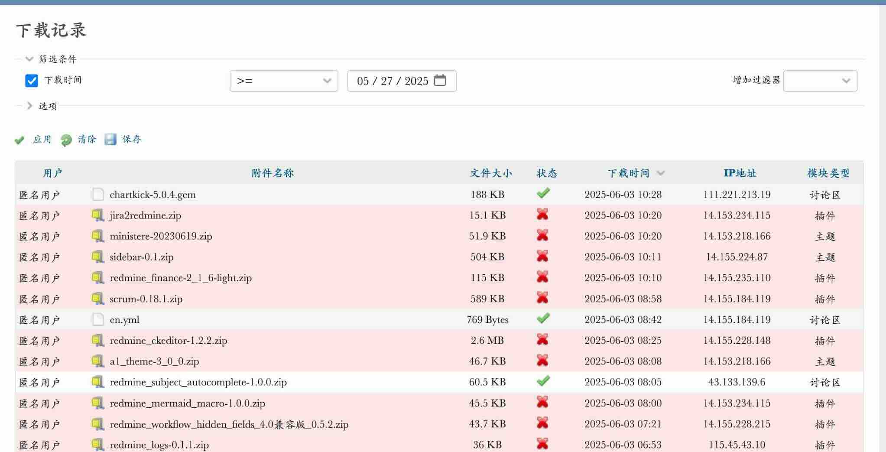Click zip icon next to jira2redmine.zip
This screenshot has height=452, width=886.
click(98, 215)
